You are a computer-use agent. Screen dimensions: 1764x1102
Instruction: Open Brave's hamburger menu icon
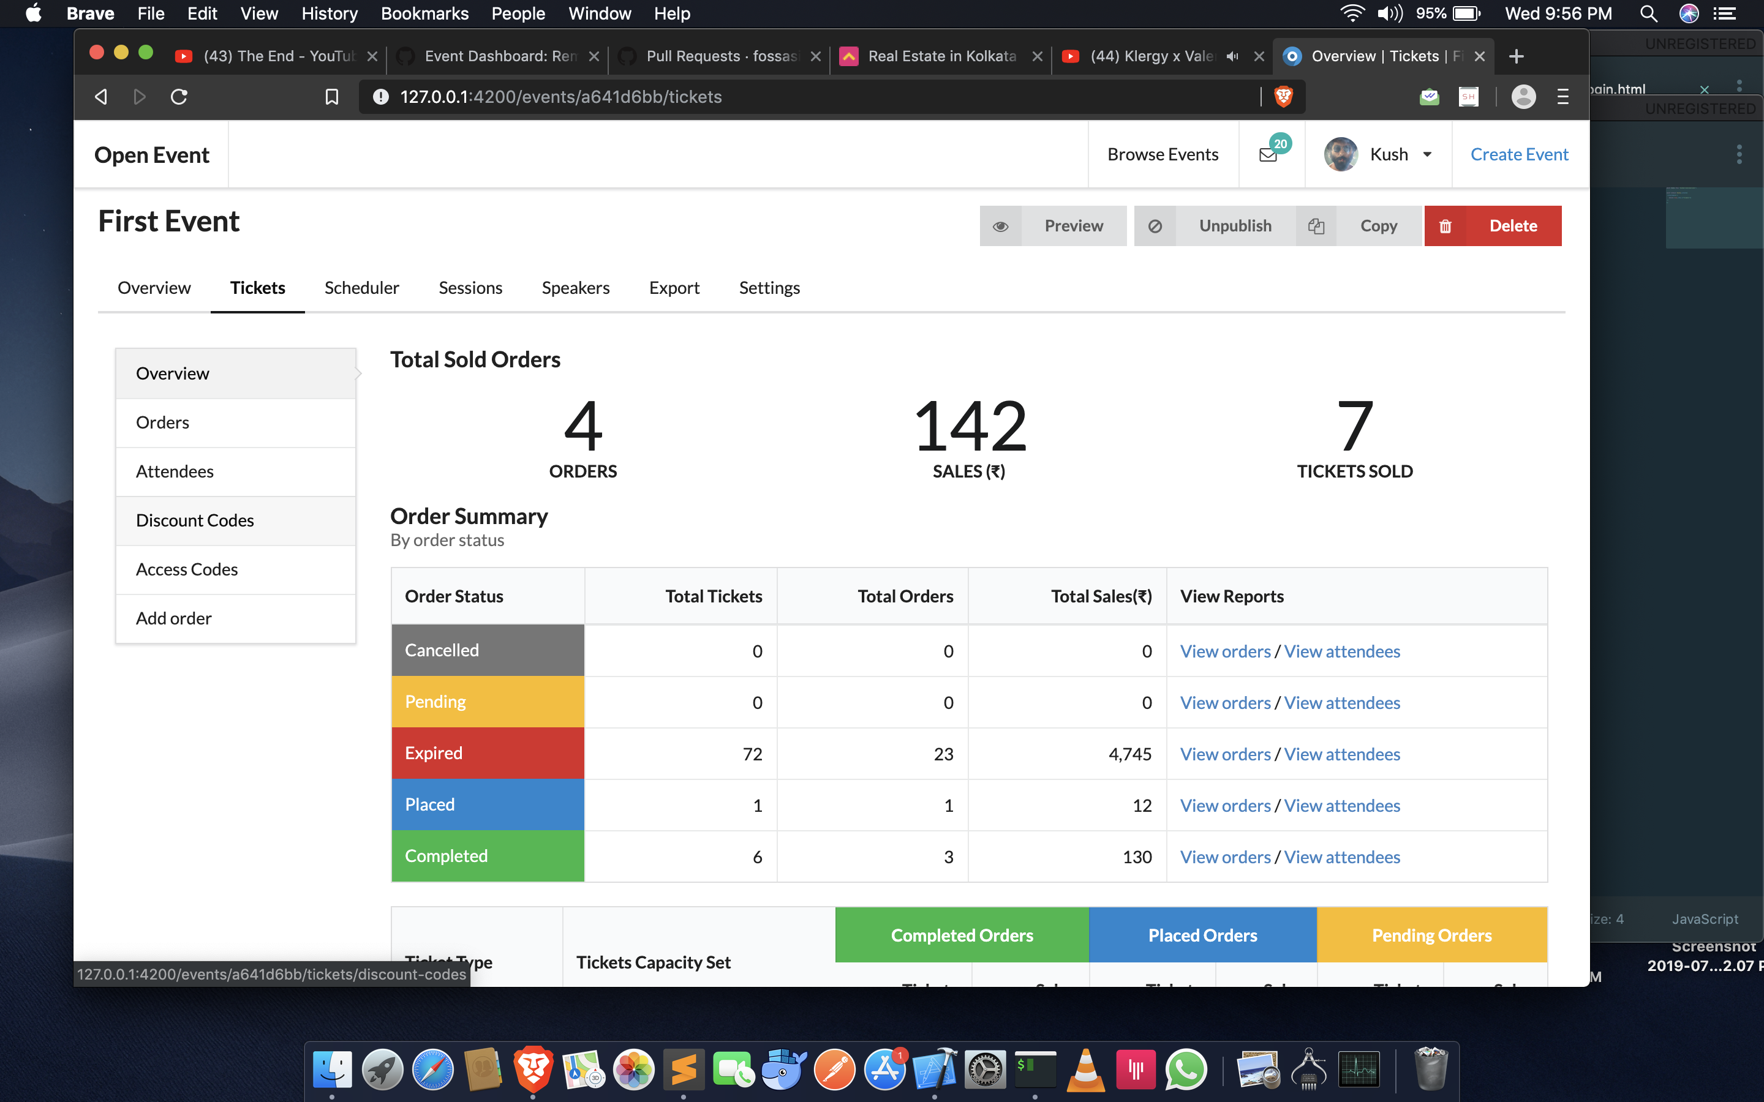click(1563, 96)
